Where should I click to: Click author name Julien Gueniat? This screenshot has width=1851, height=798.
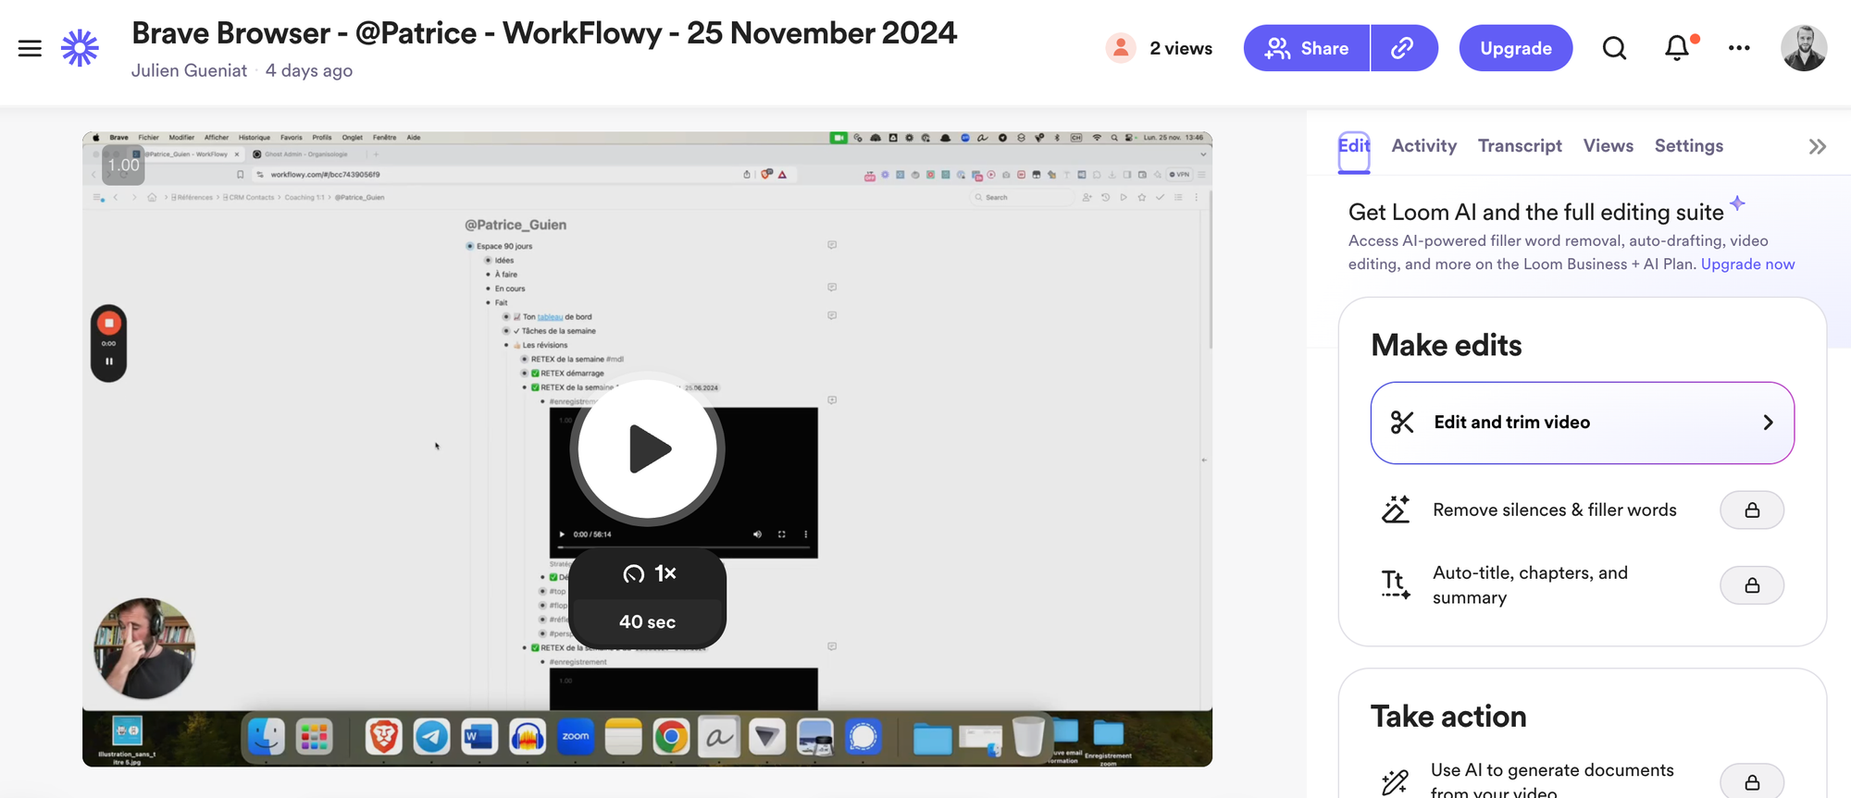tap(189, 71)
